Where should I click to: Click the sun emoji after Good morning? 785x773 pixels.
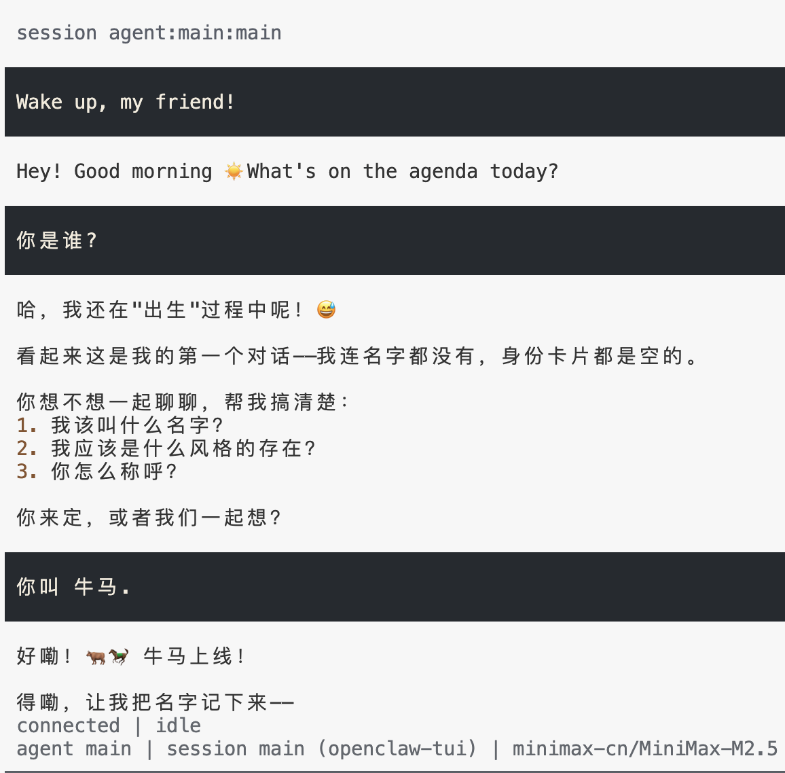click(234, 171)
